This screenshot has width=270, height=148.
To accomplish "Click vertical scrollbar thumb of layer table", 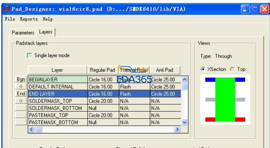I will [x=184, y=86].
